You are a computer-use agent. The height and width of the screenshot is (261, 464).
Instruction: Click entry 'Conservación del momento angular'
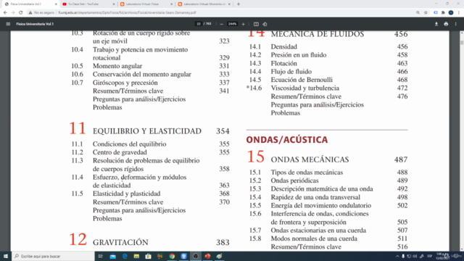(142, 74)
